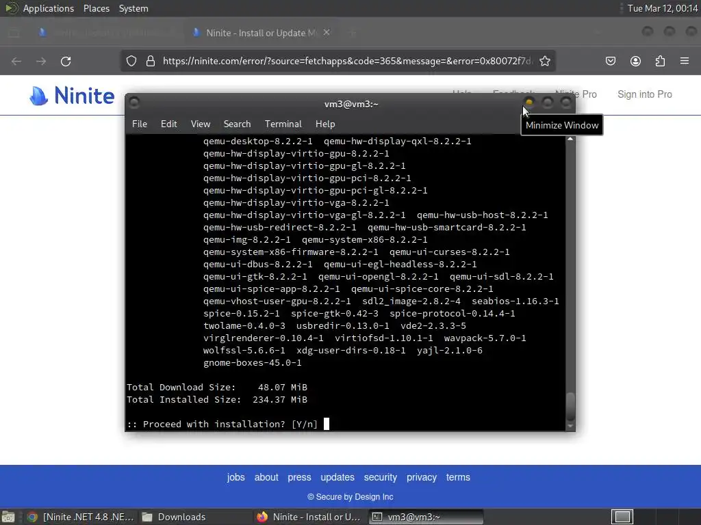Open the Places menu

point(96,8)
